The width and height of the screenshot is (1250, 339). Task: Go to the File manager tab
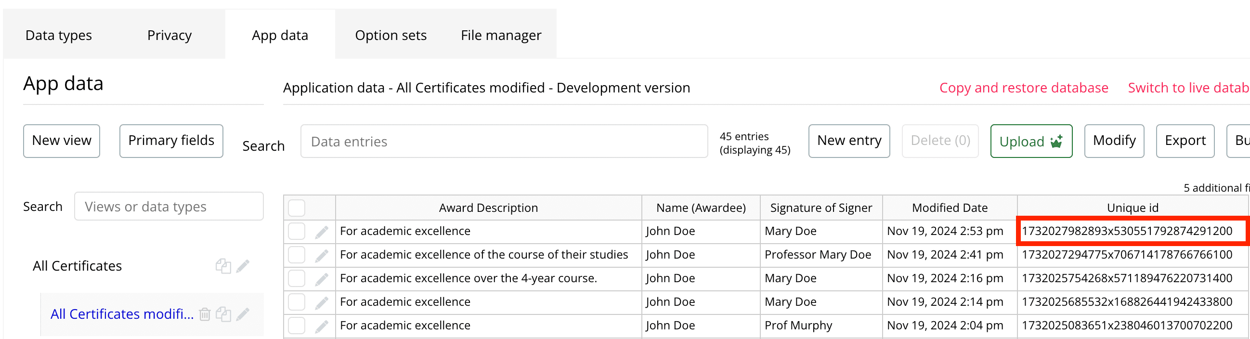[x=501, y=36]
